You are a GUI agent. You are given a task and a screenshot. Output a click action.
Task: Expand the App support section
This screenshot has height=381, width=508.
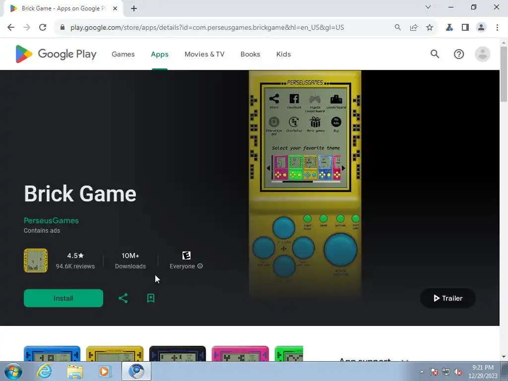(x=405, y=360)
